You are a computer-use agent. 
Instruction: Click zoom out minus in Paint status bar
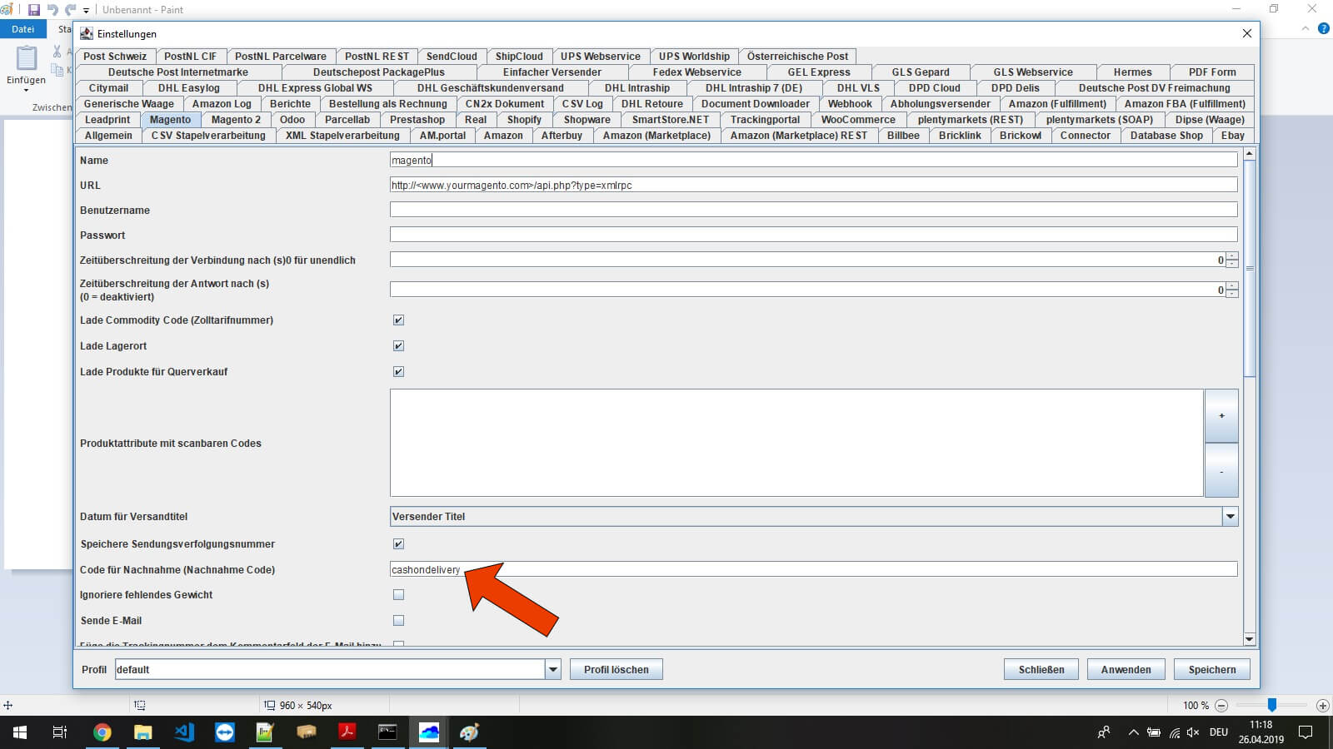pos(1221,705)
